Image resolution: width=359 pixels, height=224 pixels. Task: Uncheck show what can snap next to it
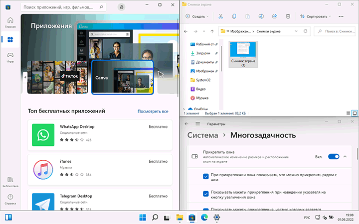click(x=205, y=176)
